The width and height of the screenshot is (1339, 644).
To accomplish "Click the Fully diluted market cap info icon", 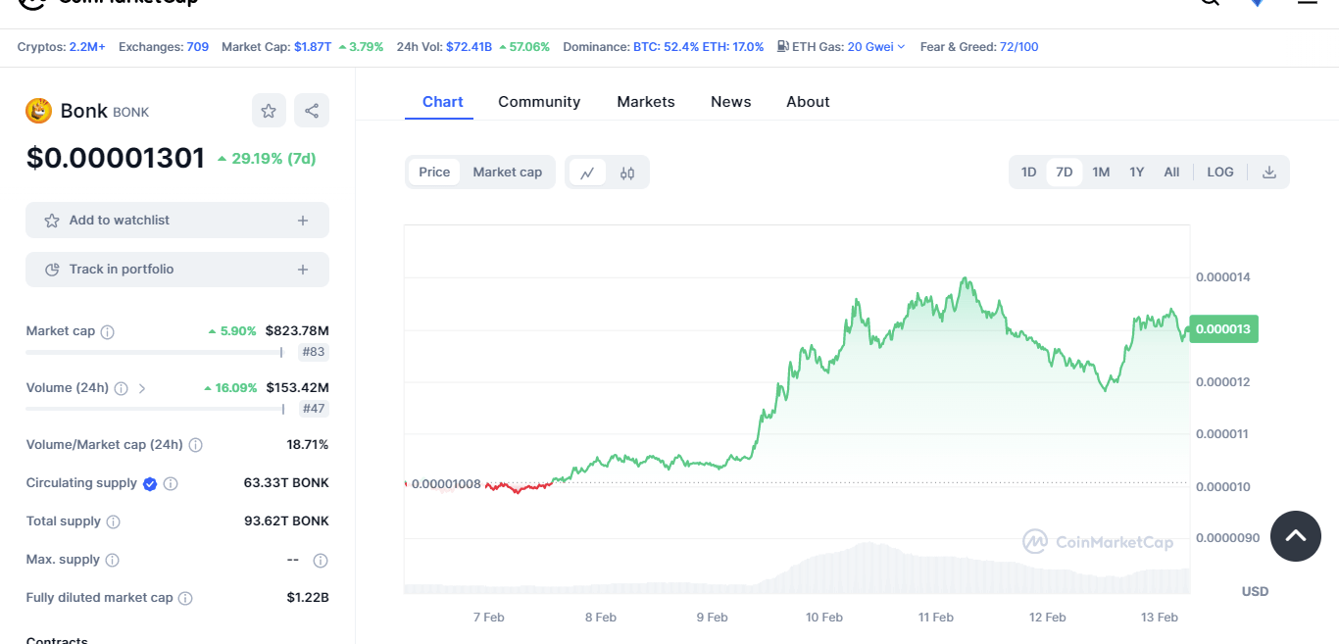I will pos(185,598).
